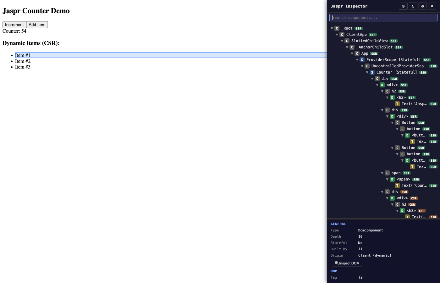Open inspector settings gear icon
This screenshot has height=283, width=440.
click(x=423, y=6)
